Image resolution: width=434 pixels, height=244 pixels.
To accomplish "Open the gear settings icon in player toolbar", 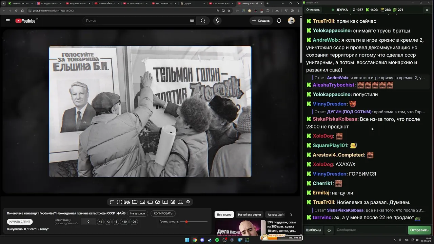I will point(188,202).
